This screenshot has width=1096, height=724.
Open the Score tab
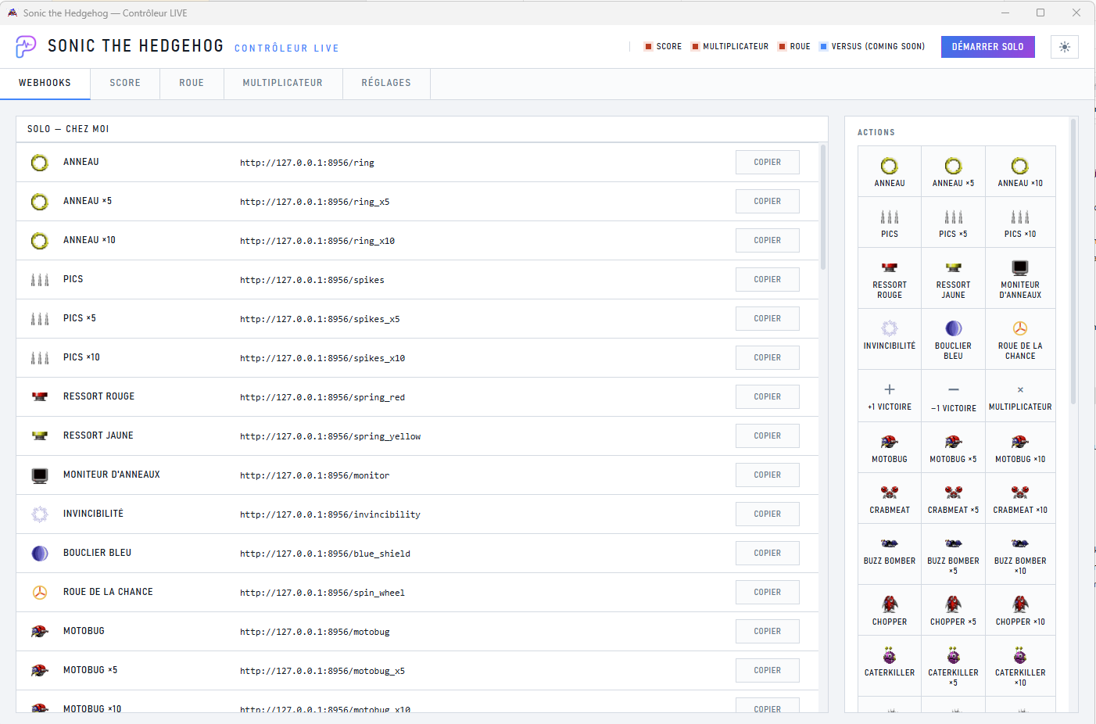point(125,84)
